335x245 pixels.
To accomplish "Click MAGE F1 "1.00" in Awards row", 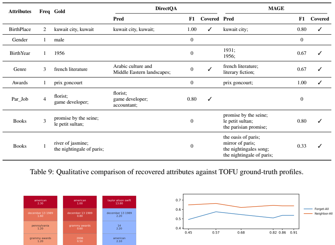I will (x=302, y=83).
